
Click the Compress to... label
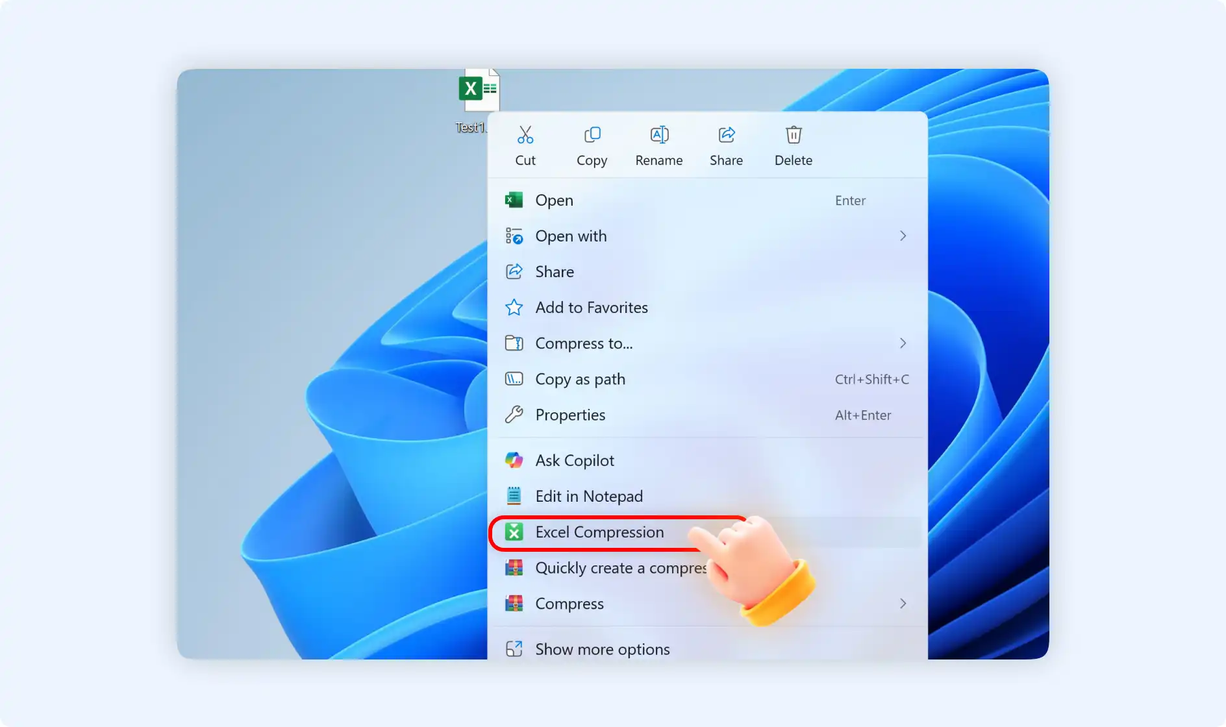584,343
